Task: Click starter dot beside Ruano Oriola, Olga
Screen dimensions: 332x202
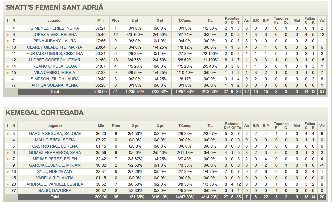Action: [x=7, y=66]
